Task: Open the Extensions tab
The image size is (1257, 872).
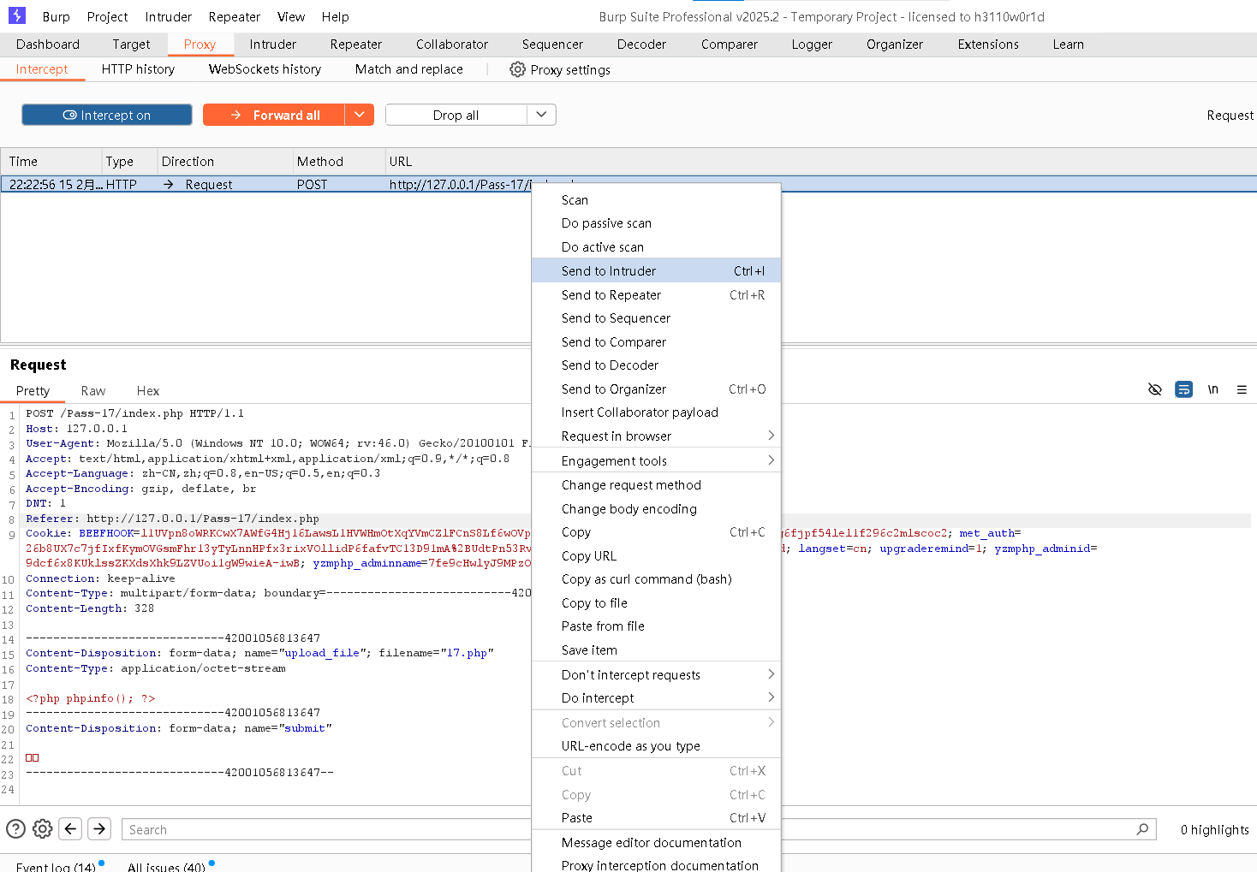Action: [x=988, y=44]
